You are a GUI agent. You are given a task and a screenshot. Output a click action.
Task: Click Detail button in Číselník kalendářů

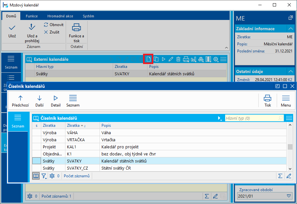pos(56,101)
